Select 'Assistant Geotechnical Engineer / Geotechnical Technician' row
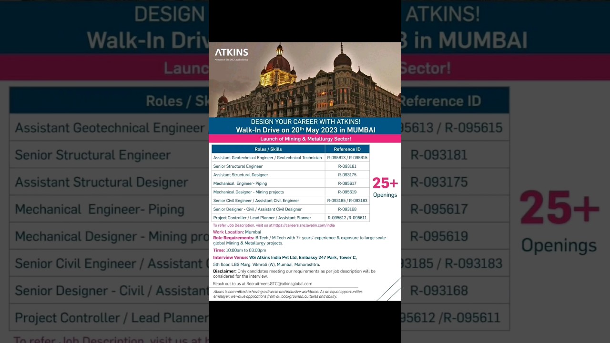 point(268,158)
